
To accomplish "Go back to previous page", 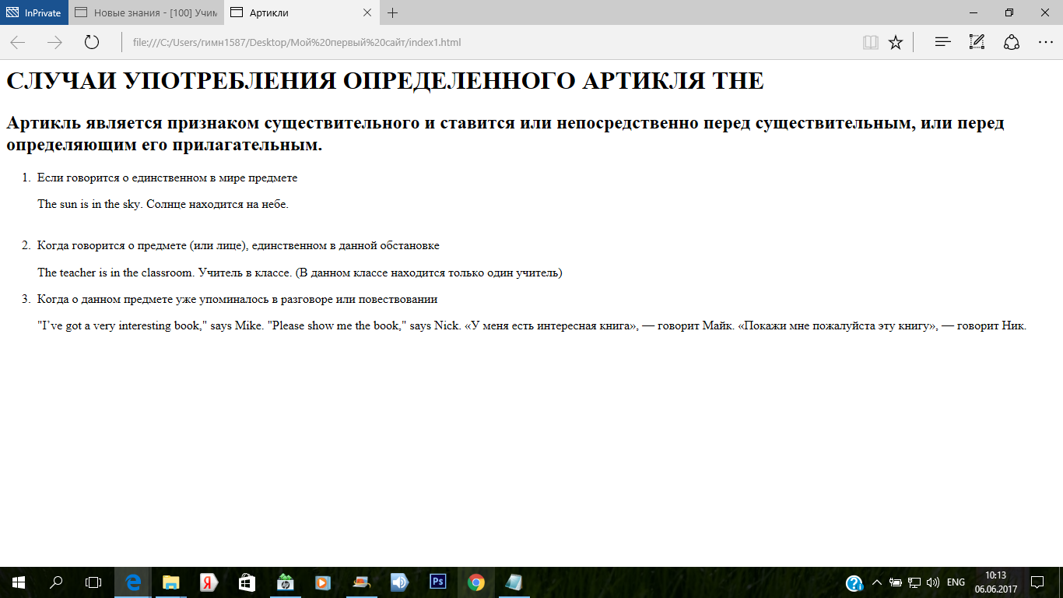I will (18, 42).
